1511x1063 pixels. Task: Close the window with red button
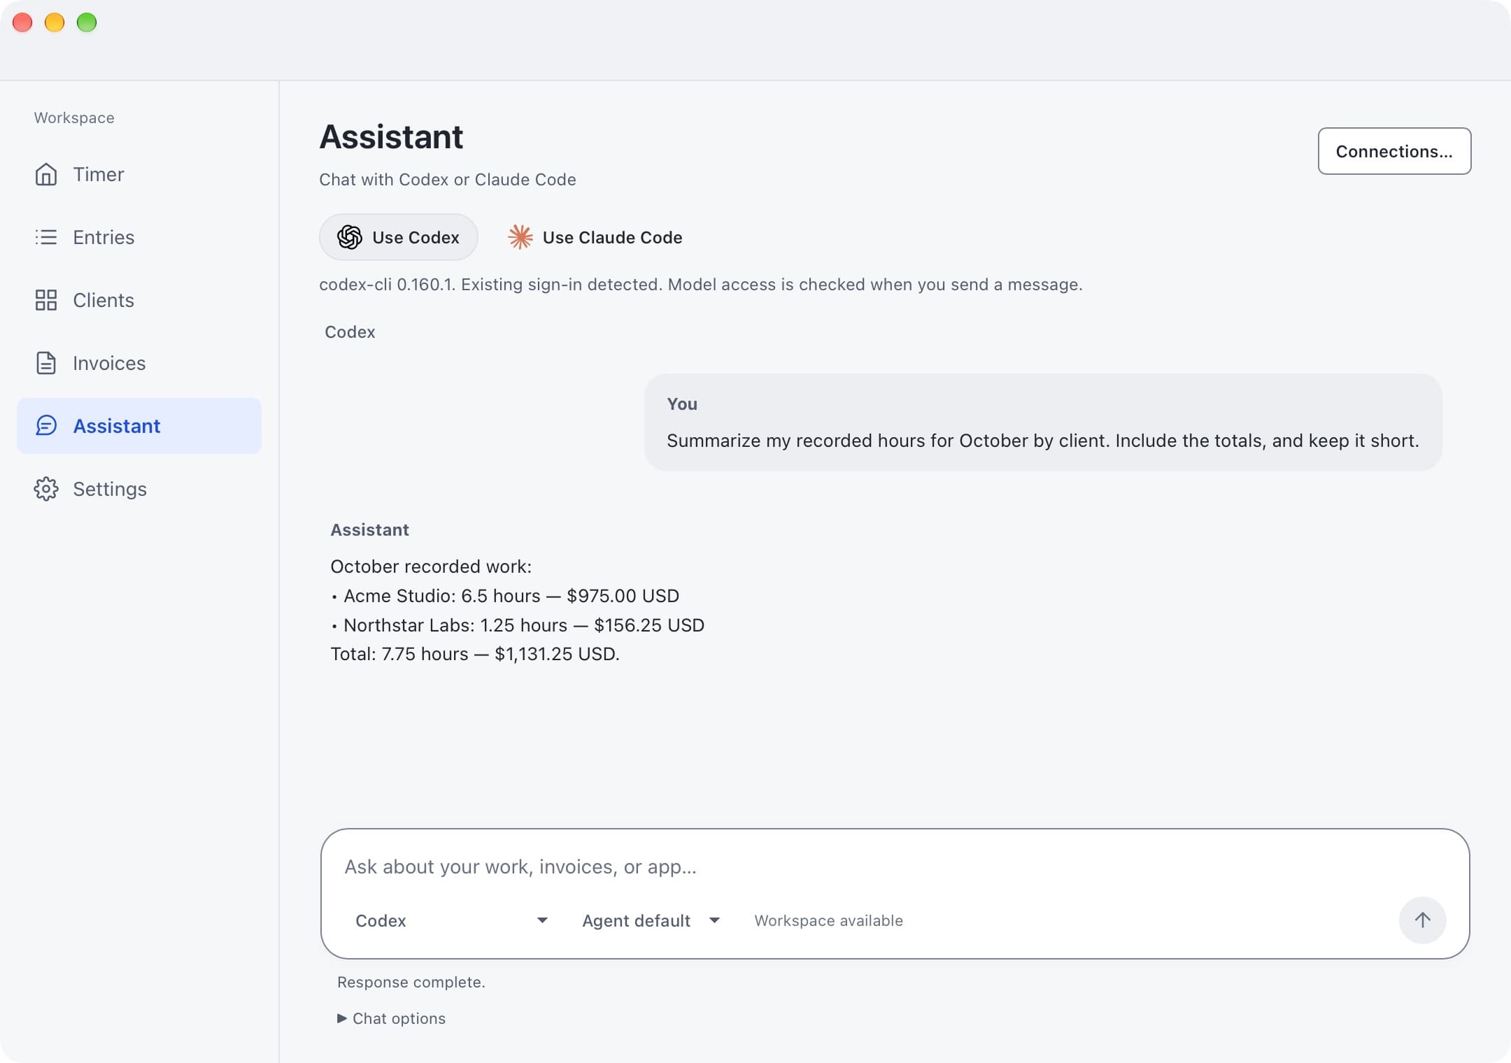(x=22, y=22)
